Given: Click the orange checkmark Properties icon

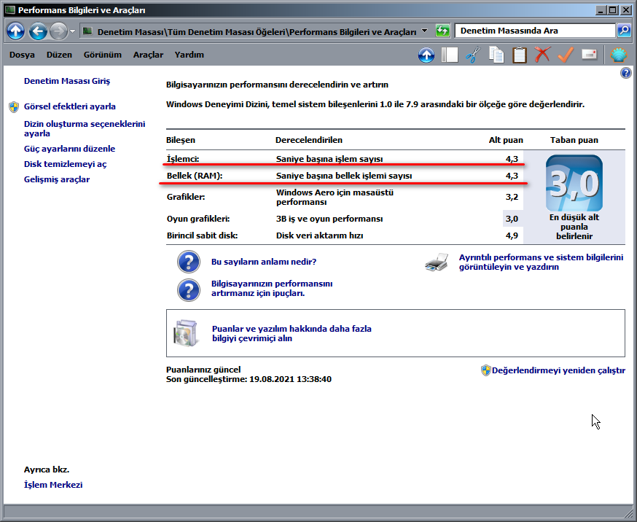Looking at the screenshot, I should pos(566,55).
